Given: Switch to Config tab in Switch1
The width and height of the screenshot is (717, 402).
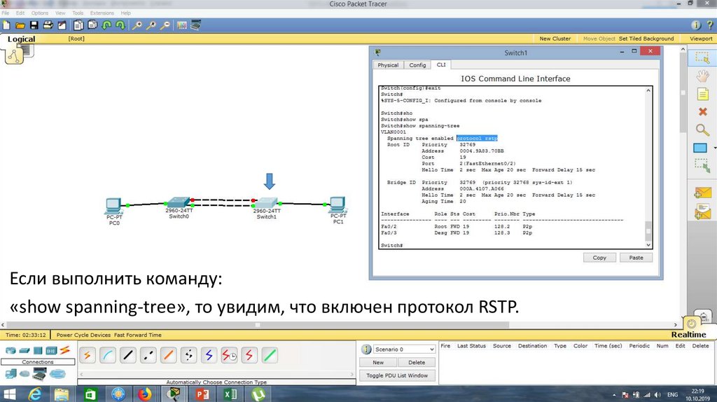Looking at the screenshot, I should tap(417, 65).
